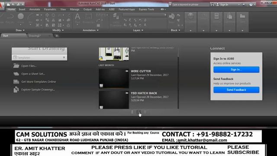Open Autodesk App Store cart icon

pyautogui.click(x=244, y=5)
